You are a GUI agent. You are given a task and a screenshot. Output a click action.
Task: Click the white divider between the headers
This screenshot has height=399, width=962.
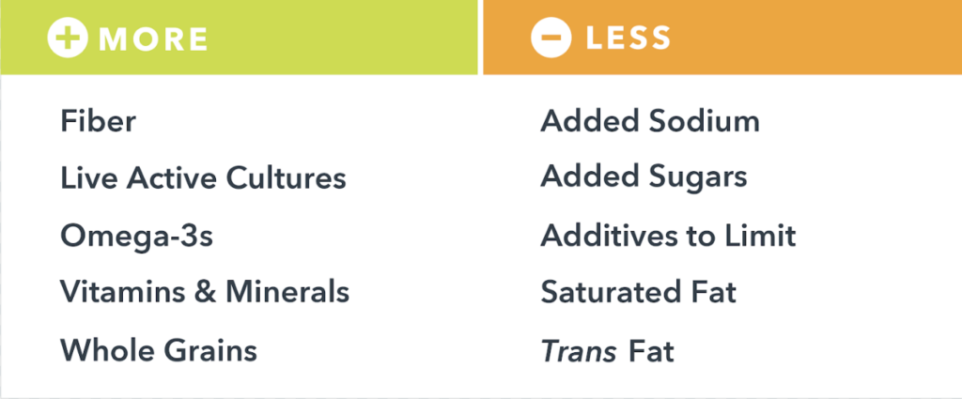pyautogui.click(x=480, y=38)
